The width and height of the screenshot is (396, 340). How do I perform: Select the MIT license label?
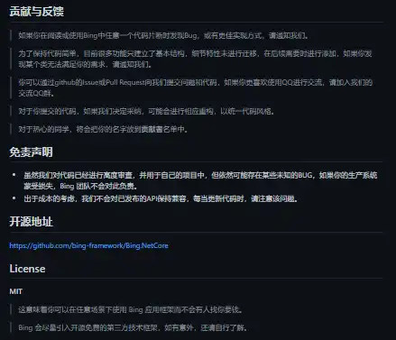point(16,291)
